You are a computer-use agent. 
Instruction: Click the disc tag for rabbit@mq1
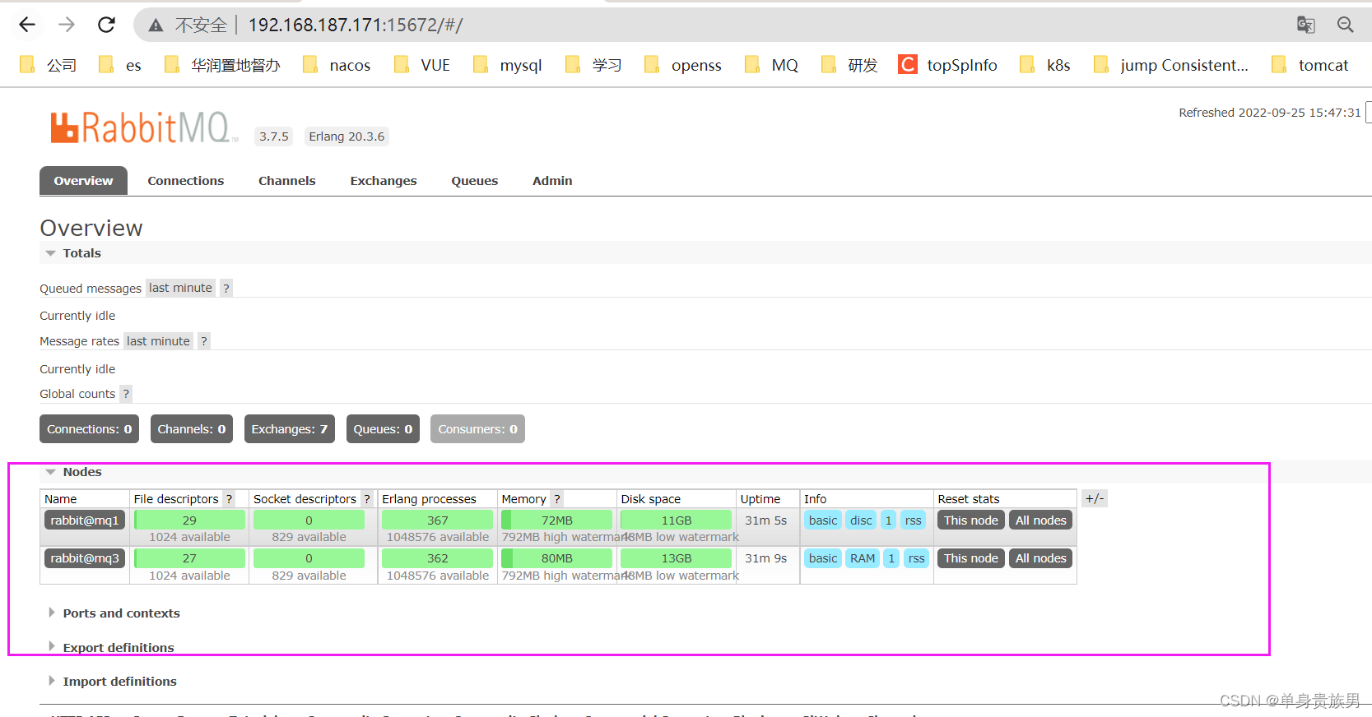click(861, 520)
